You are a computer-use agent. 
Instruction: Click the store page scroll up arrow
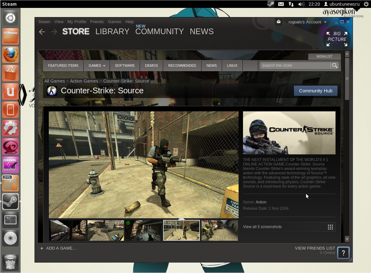[347, 54]
